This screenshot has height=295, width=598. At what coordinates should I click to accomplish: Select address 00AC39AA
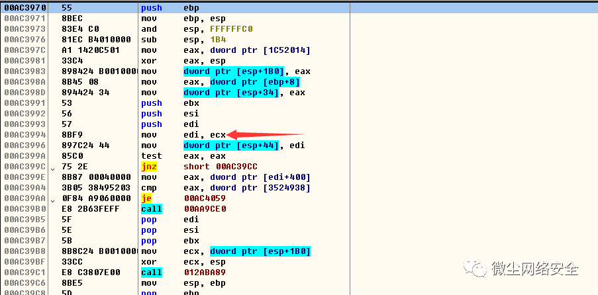click(x=25, y=198)
